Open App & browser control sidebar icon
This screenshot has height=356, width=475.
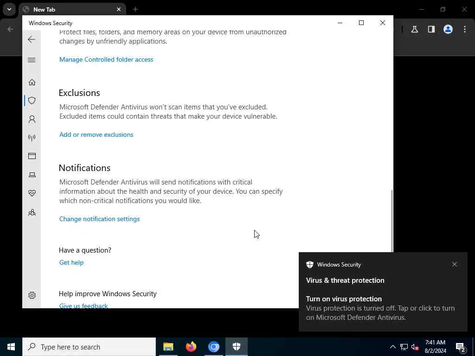(x=32, y=156)
